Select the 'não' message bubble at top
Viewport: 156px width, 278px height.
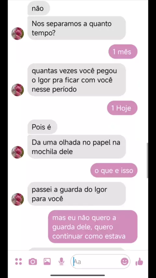point(39,8)
